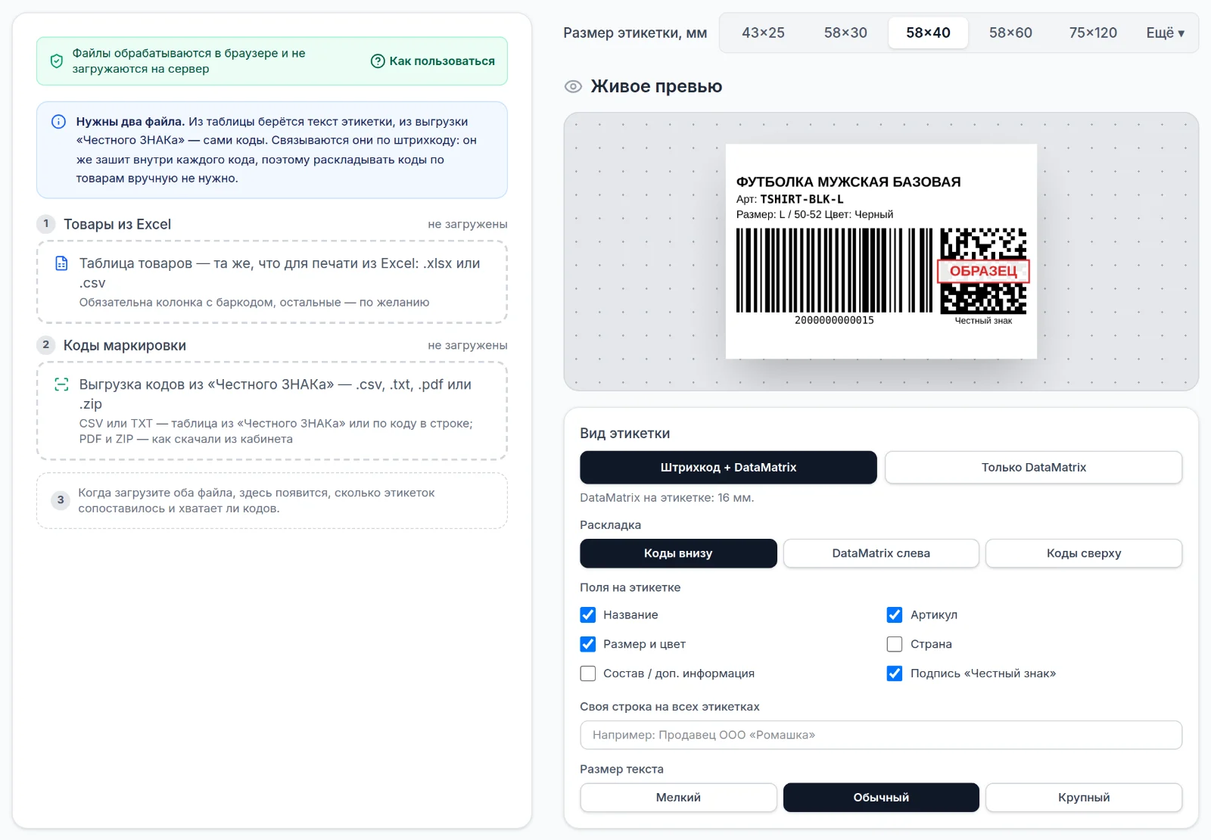Select the 75×120 label size
Image resolution: width=1211 pixels, height=840 pixels.
pyautogui.click(x=1093, y=33)
